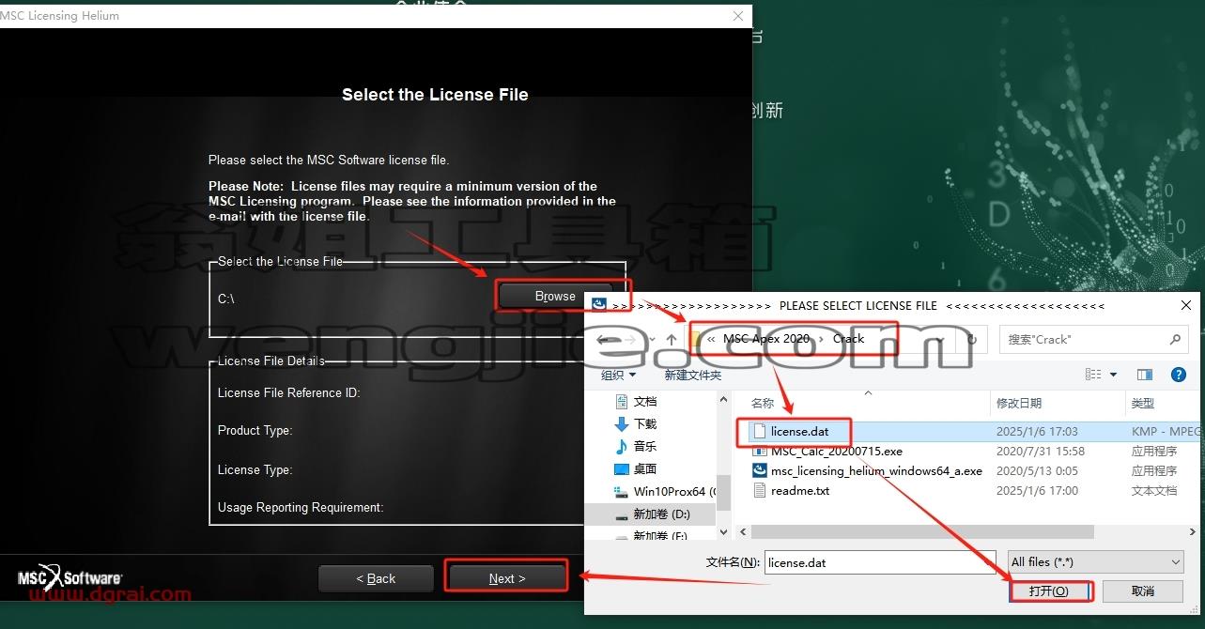Viewport: 1205px width, 629px height.
Task: Open the All files type filter dropdown
Action: pyautogui.click(x=1095, y=562)
